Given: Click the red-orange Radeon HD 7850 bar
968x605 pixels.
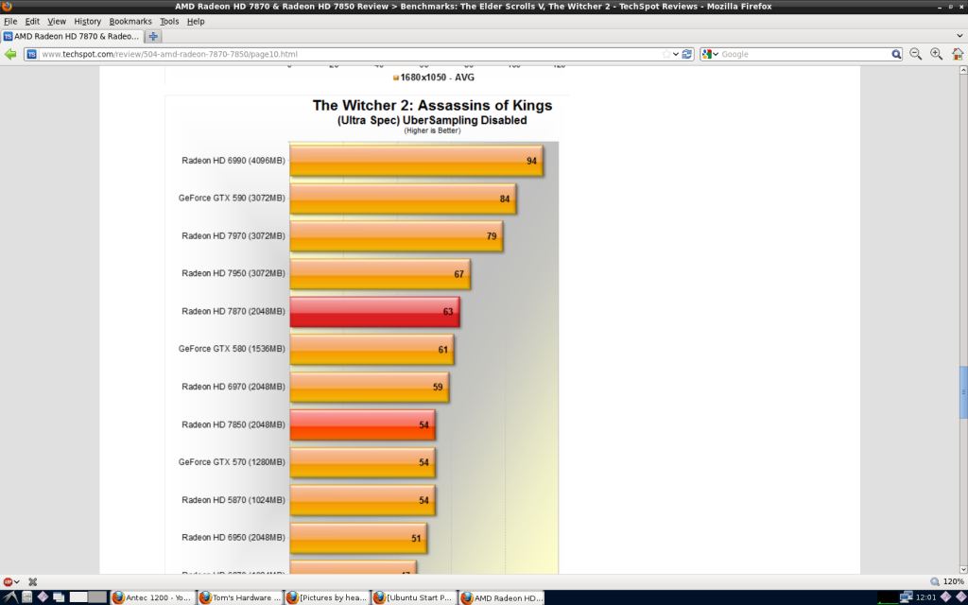Looking at the screenshot, I should 362,424.
